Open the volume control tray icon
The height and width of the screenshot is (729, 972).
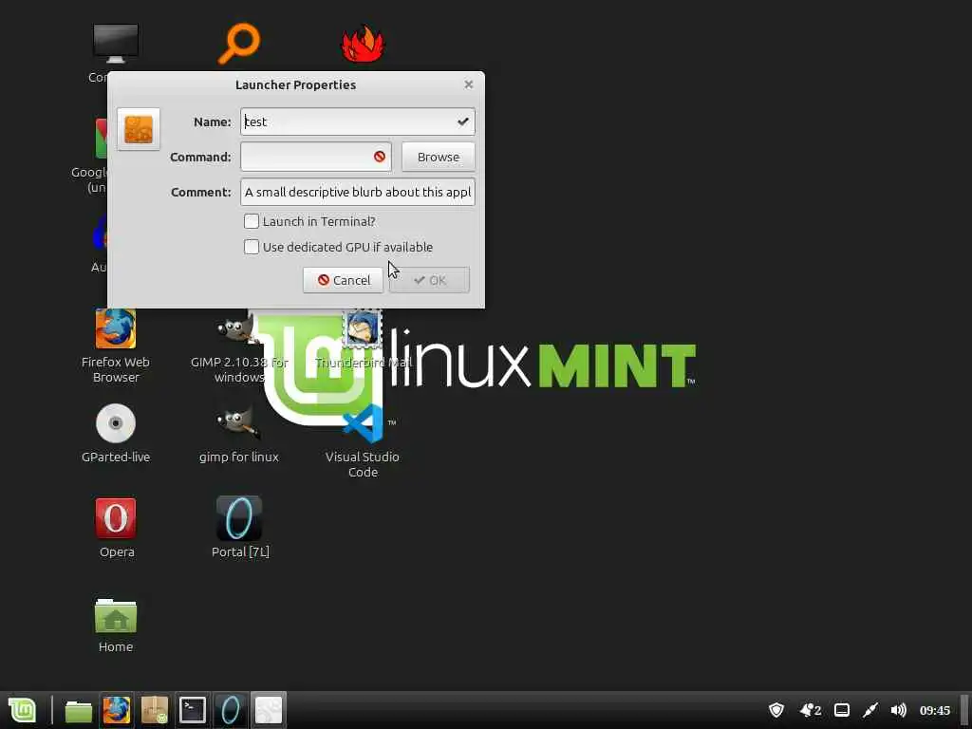pos(898,710)
